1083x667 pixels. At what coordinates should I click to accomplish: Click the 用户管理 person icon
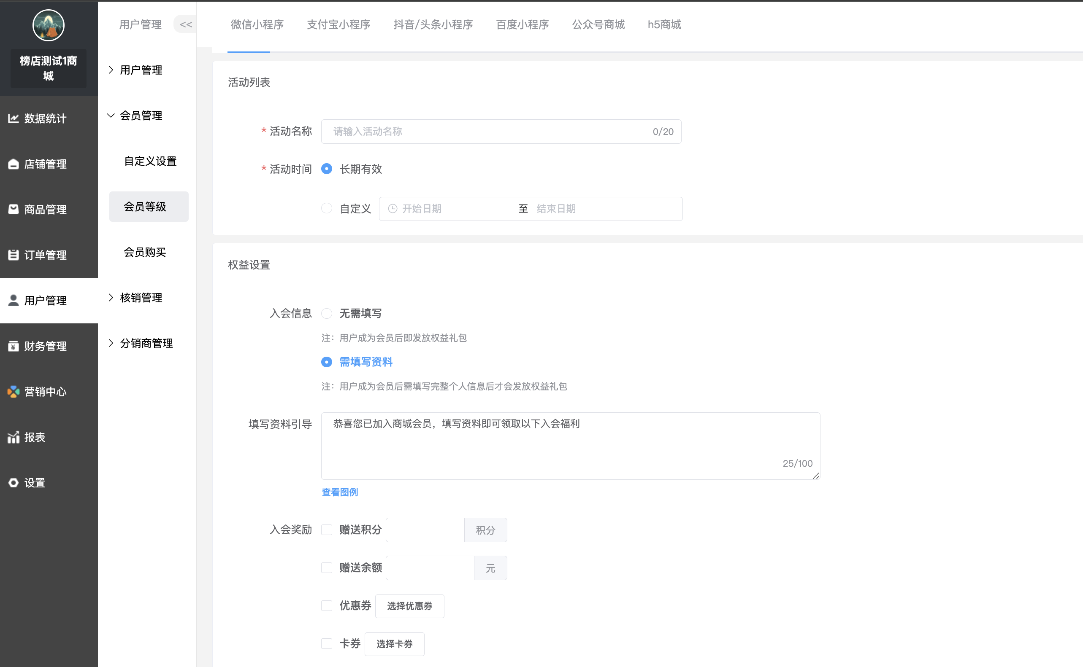click(14, 300)
